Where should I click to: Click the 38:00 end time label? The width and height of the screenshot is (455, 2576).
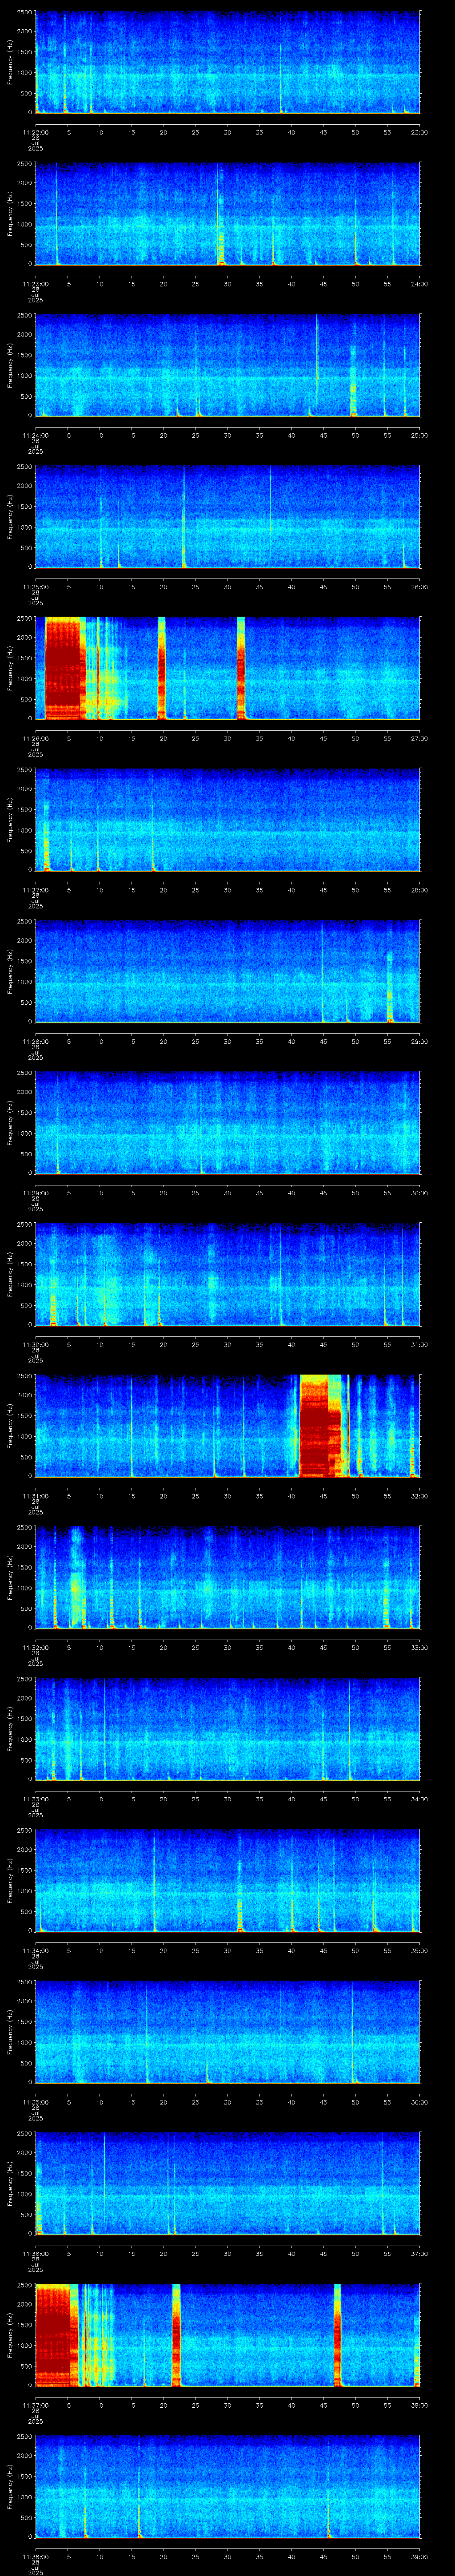(x=419, y=2405)
